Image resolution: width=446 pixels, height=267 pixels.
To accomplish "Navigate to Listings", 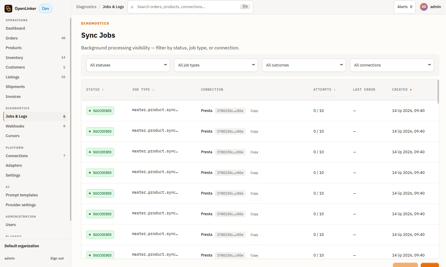I will click(35, 77).
